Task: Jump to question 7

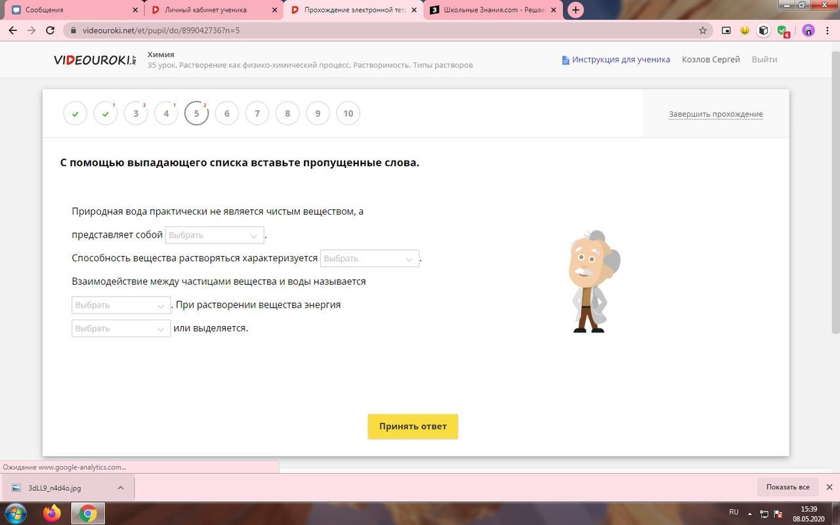Action: (257, 114)
